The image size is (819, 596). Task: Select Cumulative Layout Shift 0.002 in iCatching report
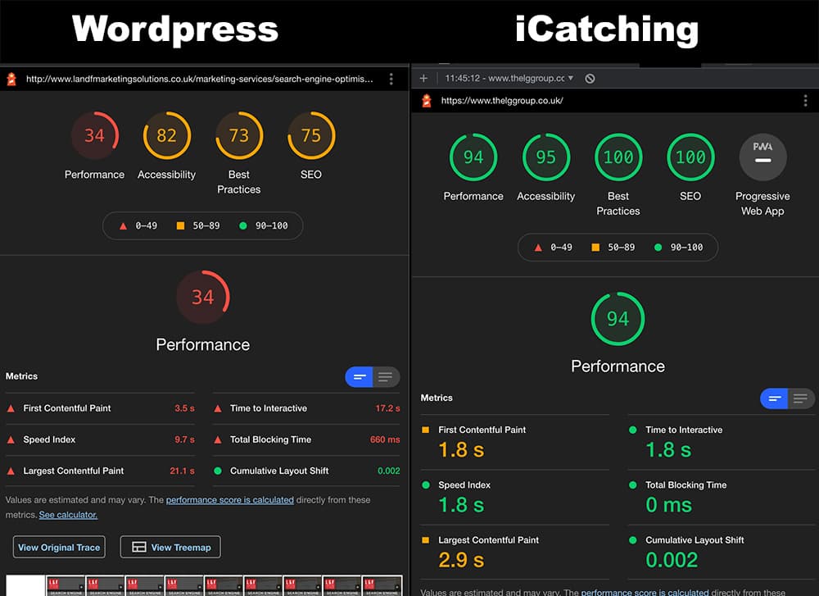coord(722,552)
